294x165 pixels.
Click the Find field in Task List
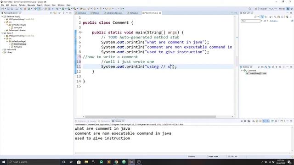click(250, 21)
